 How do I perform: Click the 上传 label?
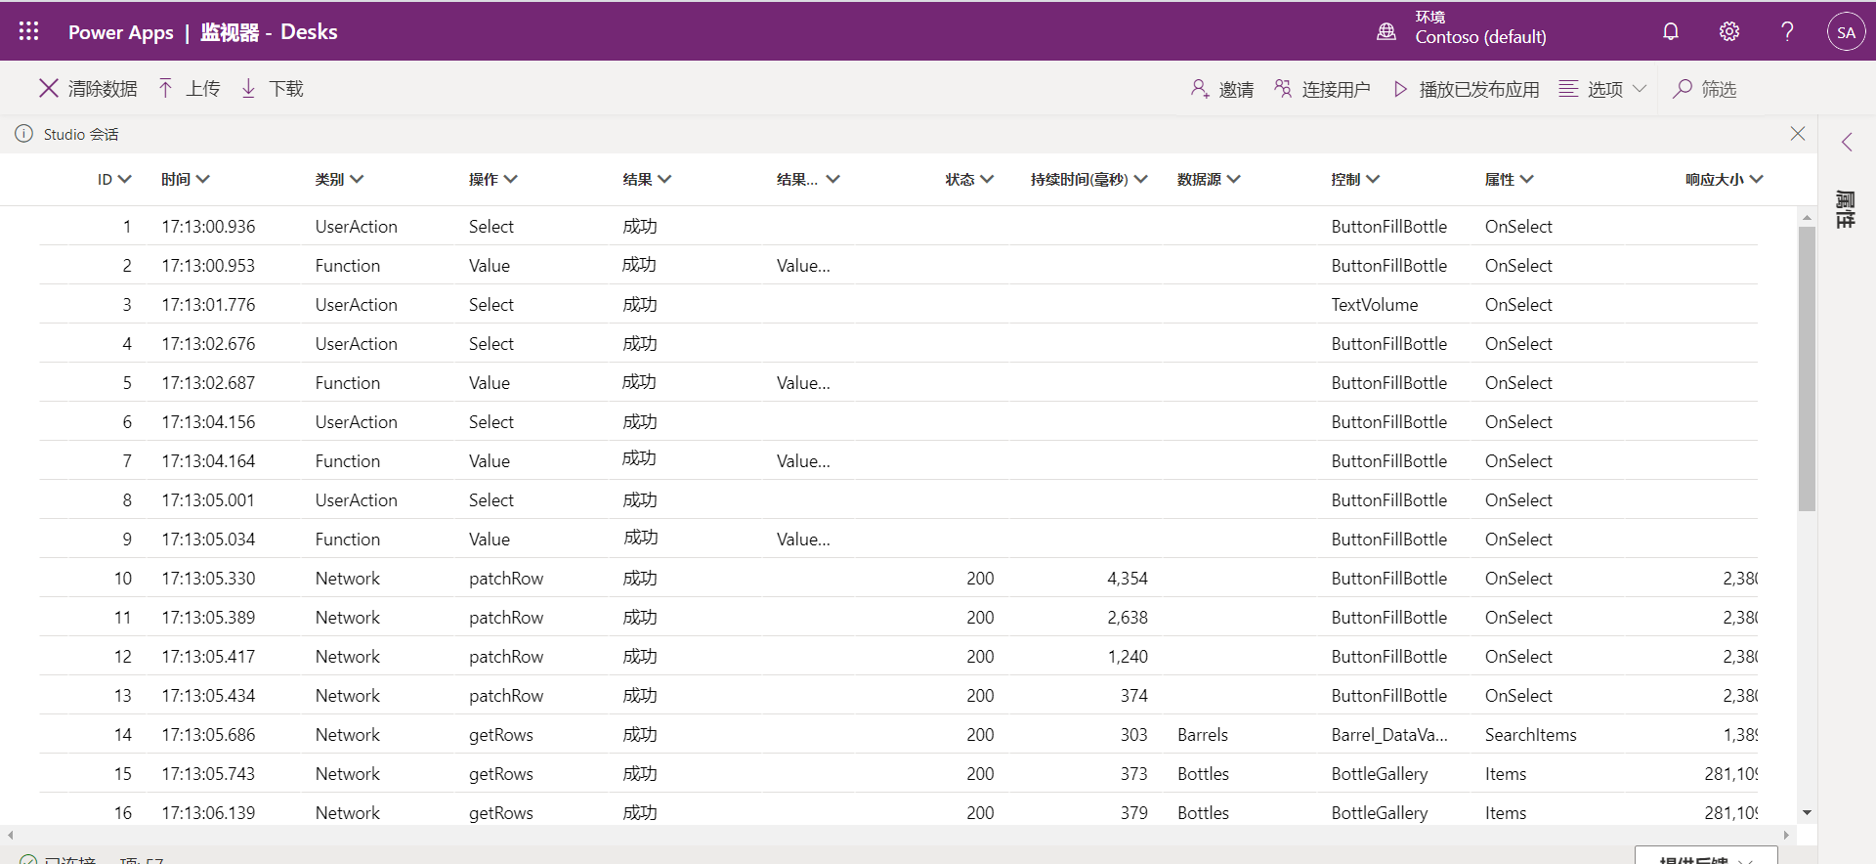click(203, 89)
